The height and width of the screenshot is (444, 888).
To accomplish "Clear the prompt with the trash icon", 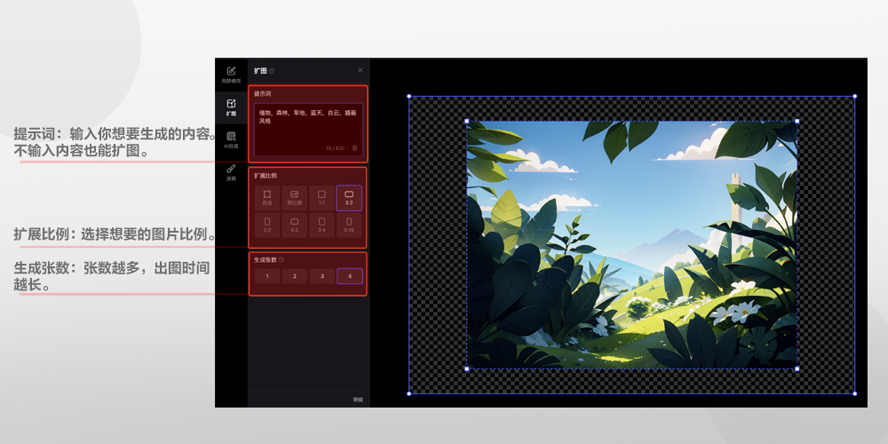I will [354, 147].
